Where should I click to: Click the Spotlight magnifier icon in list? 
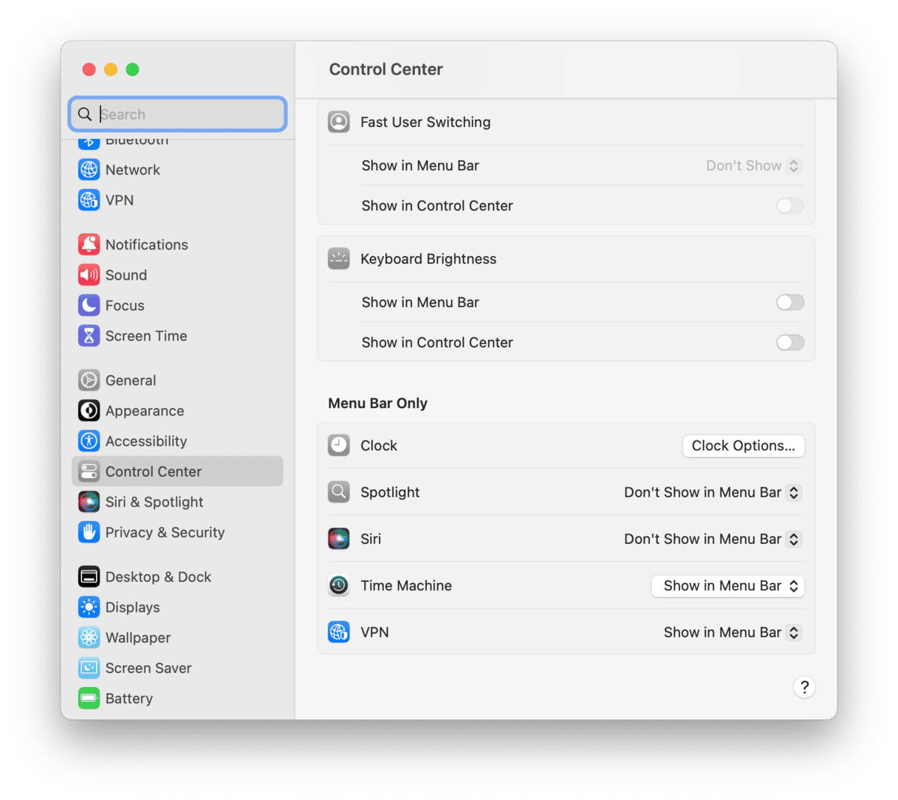coord(339,492)
